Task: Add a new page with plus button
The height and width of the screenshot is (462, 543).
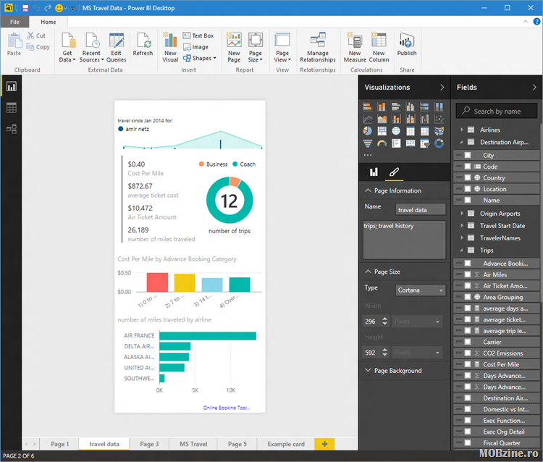Action: point(324,444)
